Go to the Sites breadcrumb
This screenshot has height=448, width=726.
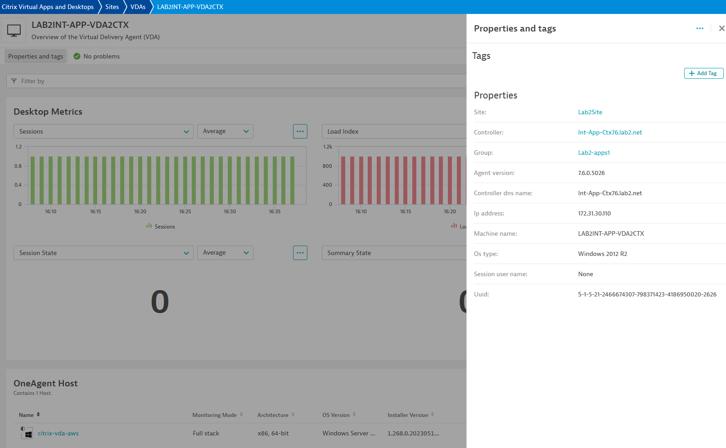[112, 7]
